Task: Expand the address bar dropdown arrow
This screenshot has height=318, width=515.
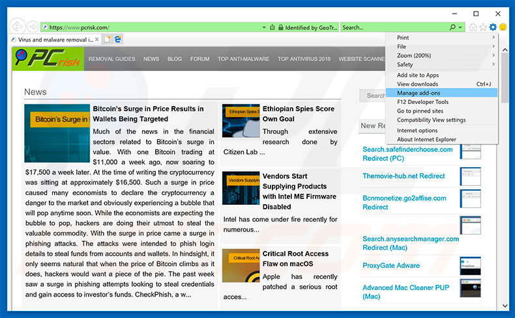Action: (x=264, y=27)
